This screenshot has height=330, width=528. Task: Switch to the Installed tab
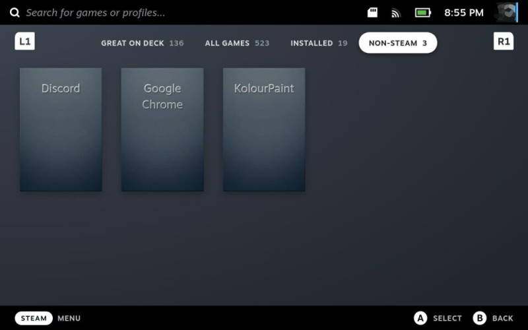pos(319,43)
